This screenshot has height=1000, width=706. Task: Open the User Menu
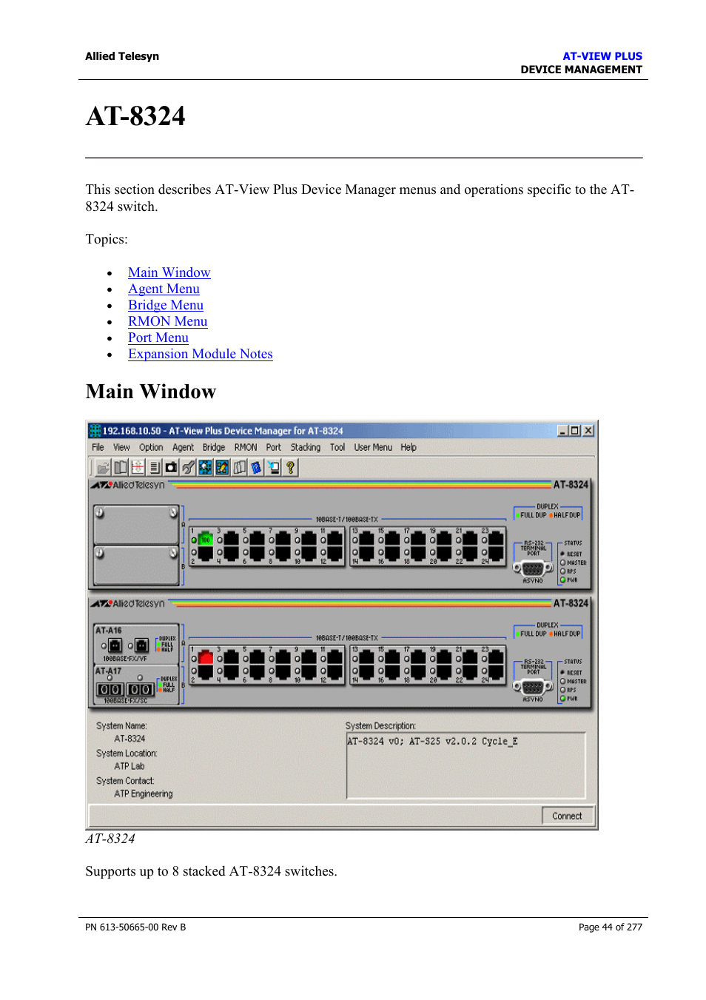point(373,448)
